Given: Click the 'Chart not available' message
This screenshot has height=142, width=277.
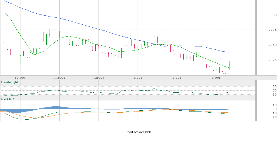Looking at the screenshot, I should click(x=138, y=132).
